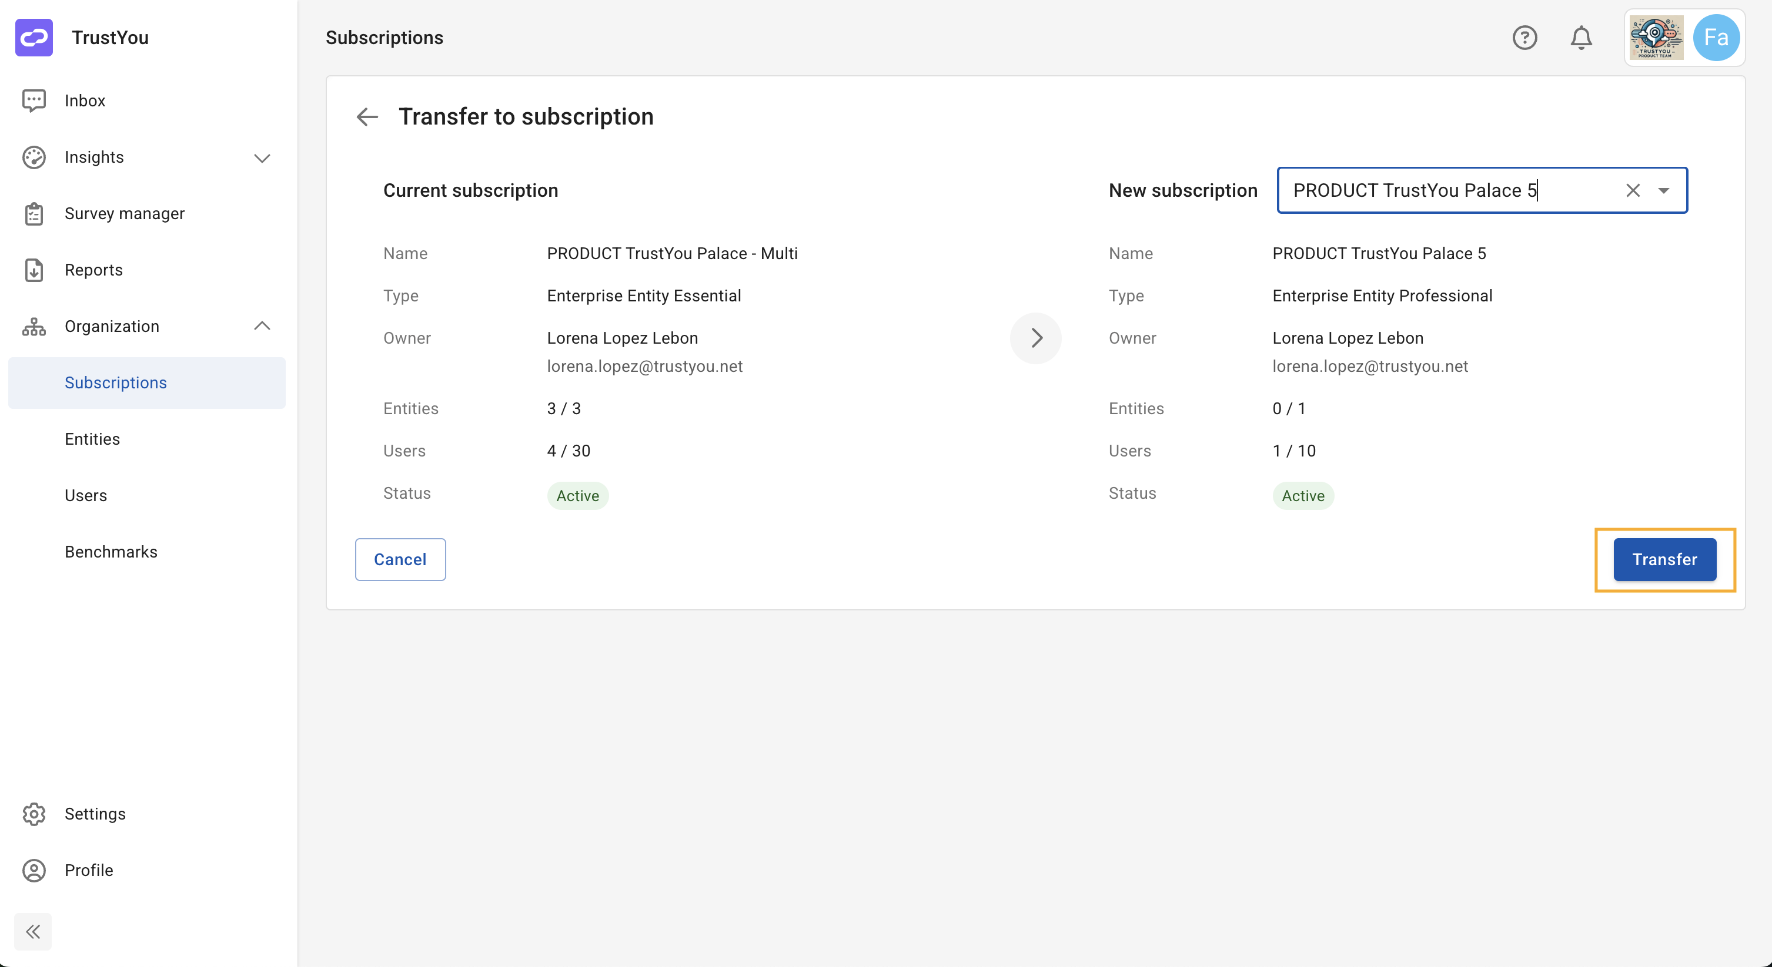Click current name PRODUCT TrustYou Palace - Multi

[672, 254]
